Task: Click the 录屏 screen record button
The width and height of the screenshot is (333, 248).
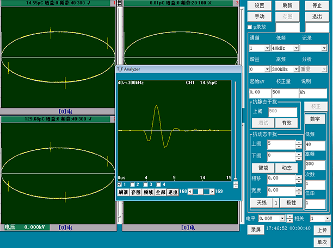Action: (x=256, y=230)
